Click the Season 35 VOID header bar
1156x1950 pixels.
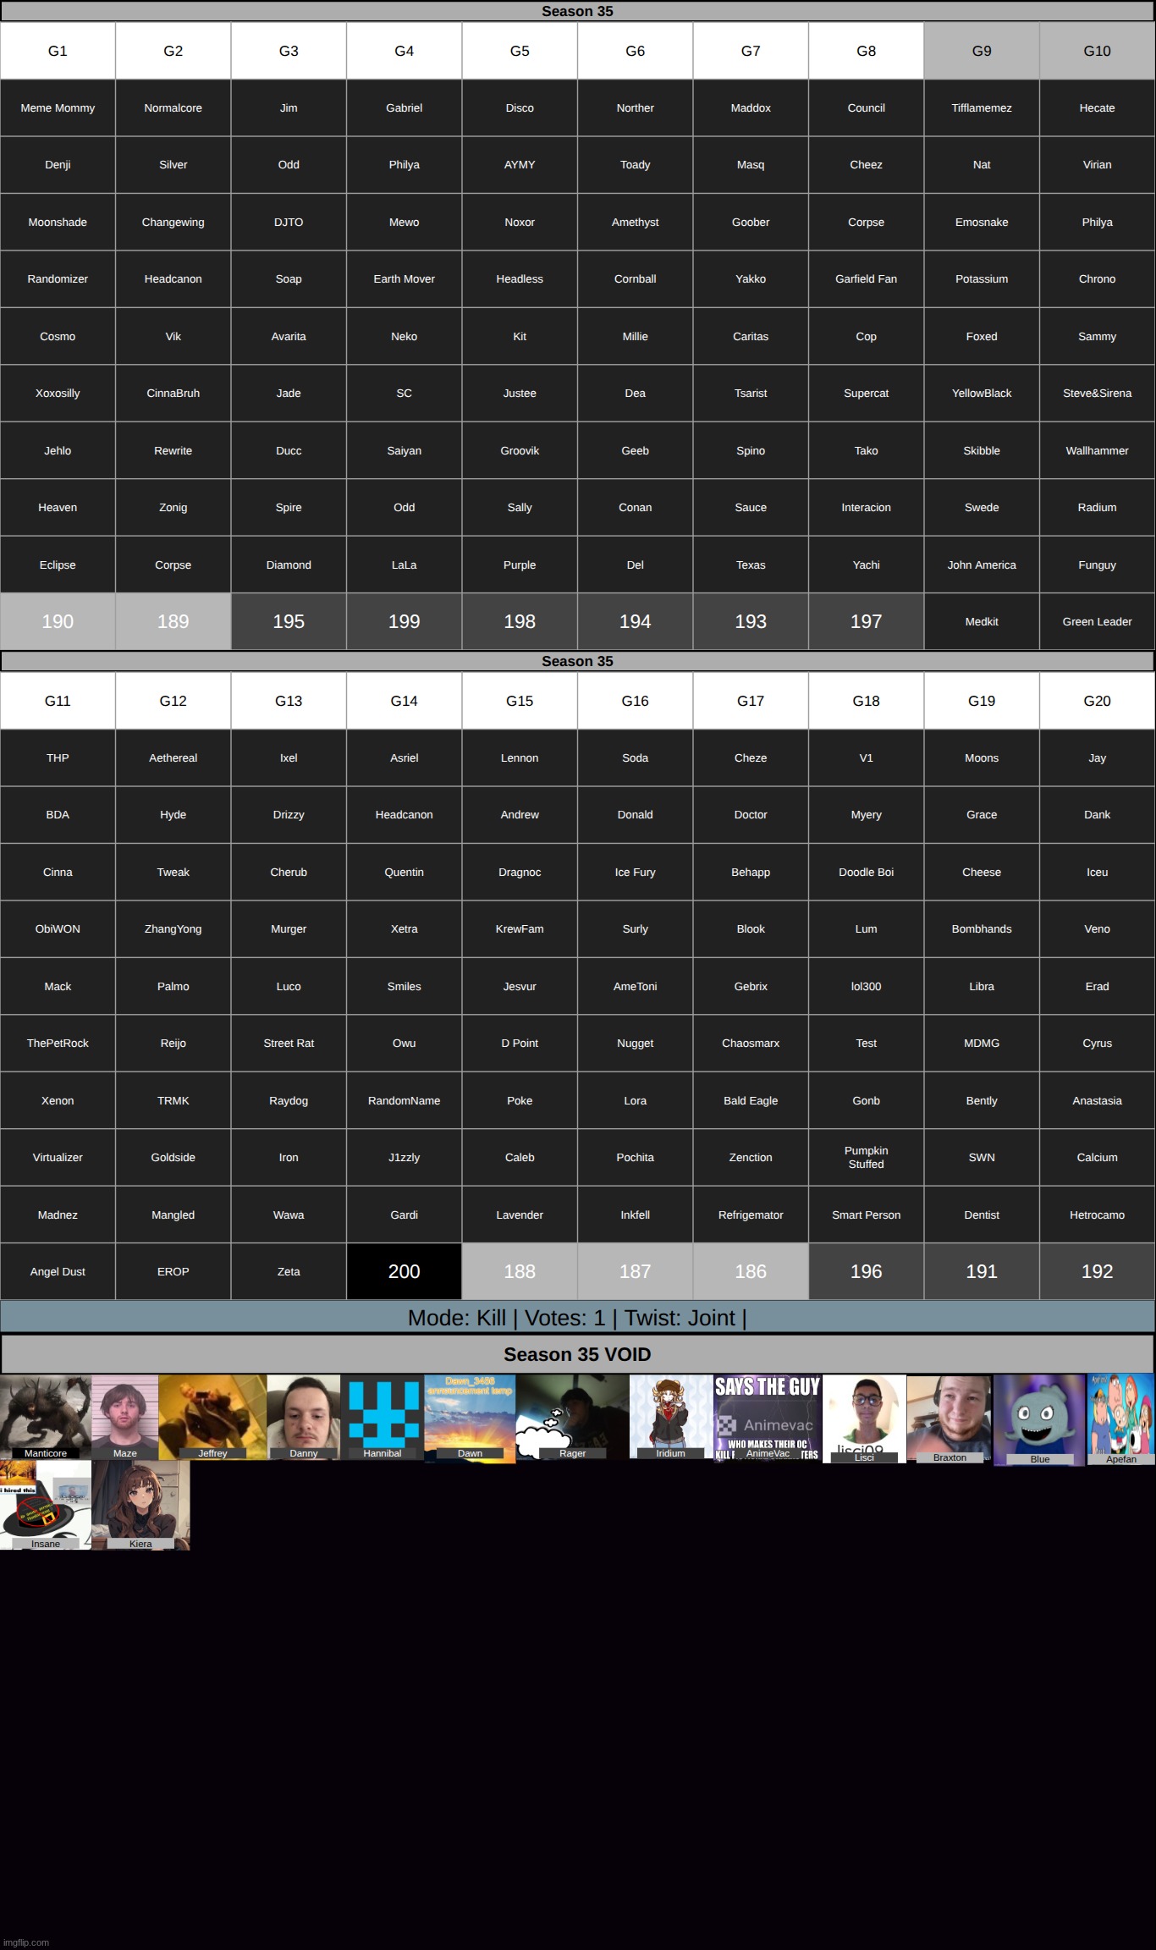click(577, 1354)
